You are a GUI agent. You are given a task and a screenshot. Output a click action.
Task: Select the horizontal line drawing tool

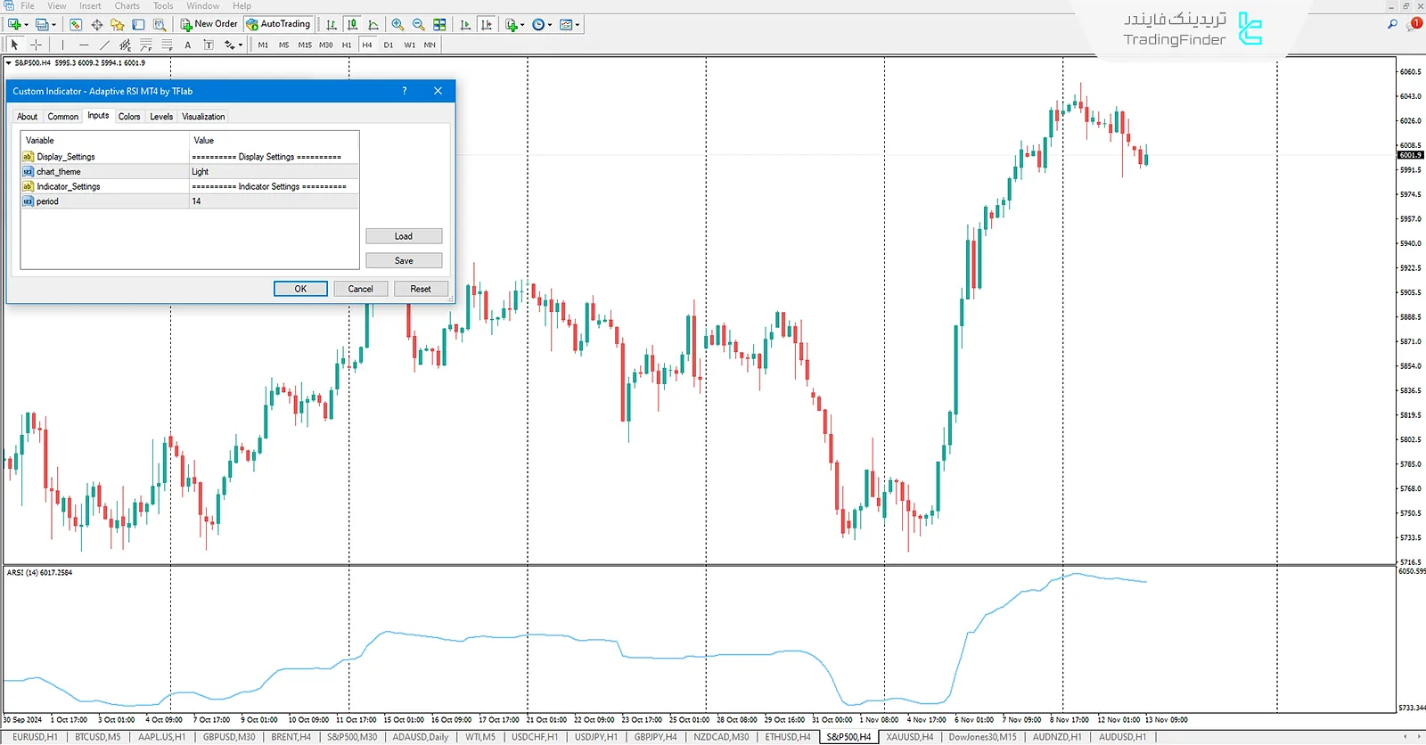pyautogui.click(x=84, y=45)
